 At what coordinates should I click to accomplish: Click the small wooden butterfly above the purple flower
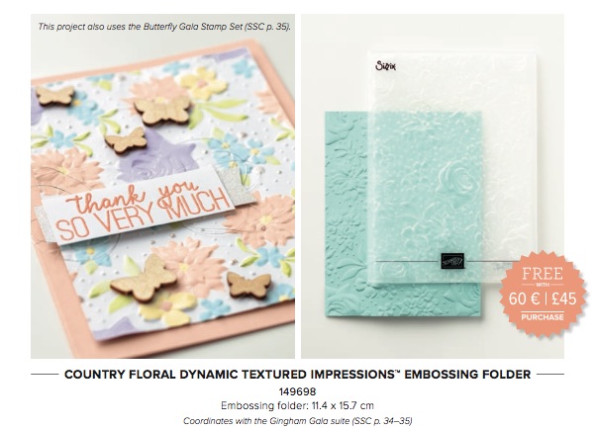tap(126, 140)
